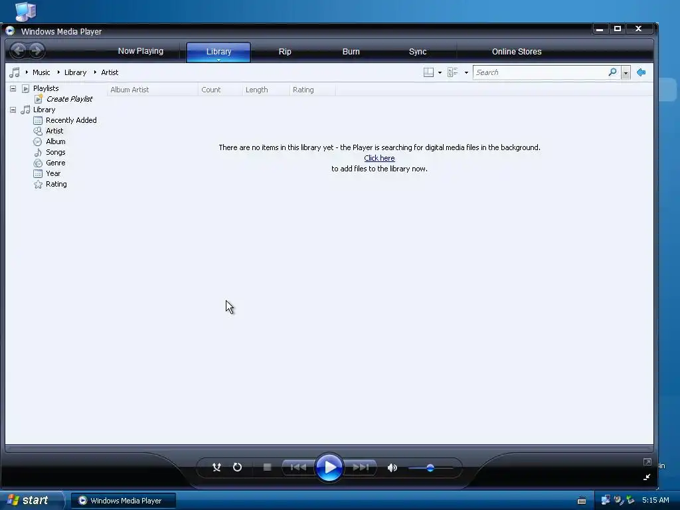Skip to the next track
The image size is (680, 510).
click(361, 467)
